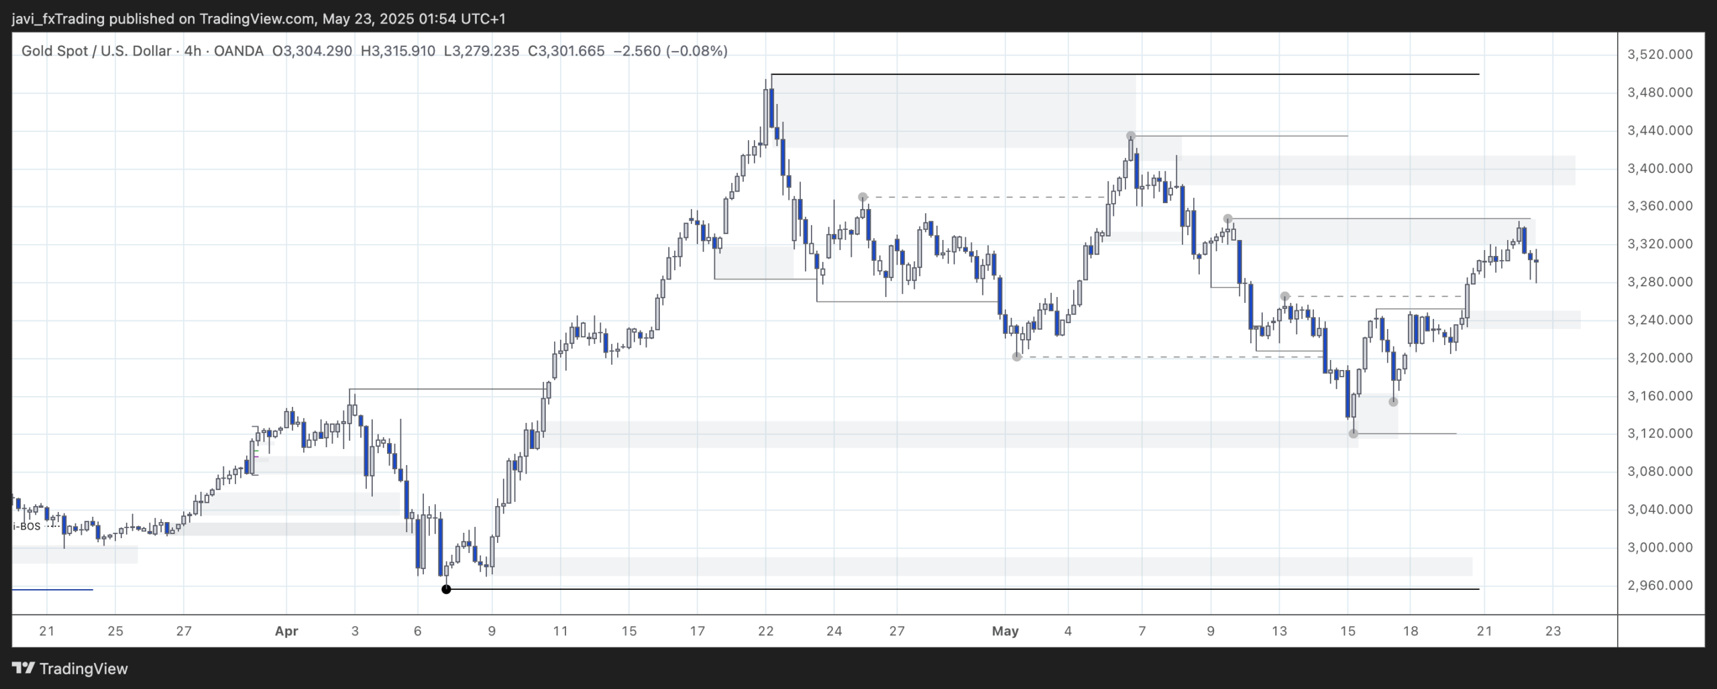Click the 3,280.000 price axis label
The image size is (1717, 689).
[x=1660, y=281]
